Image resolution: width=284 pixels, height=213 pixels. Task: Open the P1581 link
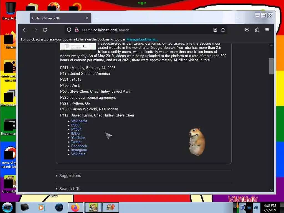point(76,129)
